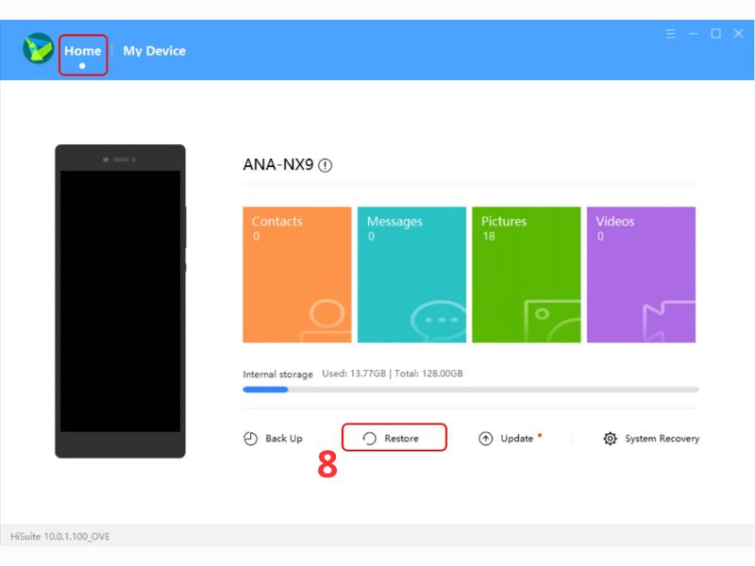Click the Used 13.77GB storage text
This screenshot has height=566, width=755.
354,374
